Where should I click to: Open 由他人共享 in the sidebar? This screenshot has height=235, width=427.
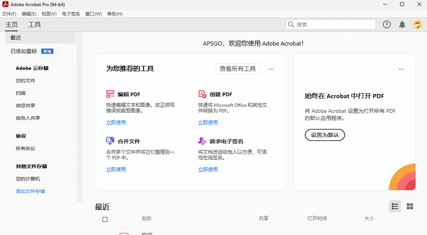(28, 118)
